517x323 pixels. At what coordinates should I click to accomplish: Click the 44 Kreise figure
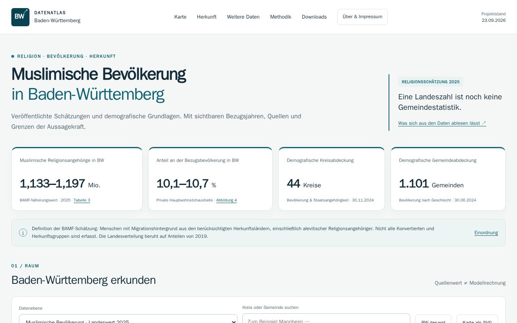pos(304,184)
